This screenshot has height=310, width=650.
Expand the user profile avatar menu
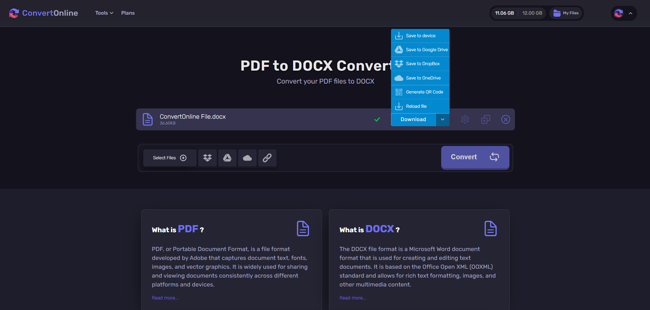point(624,13)
